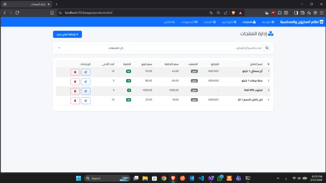Open the terminal app from taskbar
326x183 pixels.
(248, 178)
